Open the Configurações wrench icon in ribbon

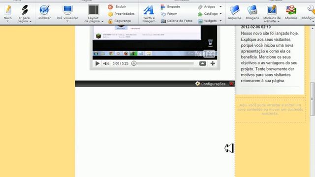(311, 10)
